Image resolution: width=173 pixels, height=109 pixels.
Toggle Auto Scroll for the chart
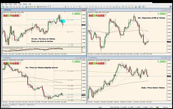tap(129, 7)
